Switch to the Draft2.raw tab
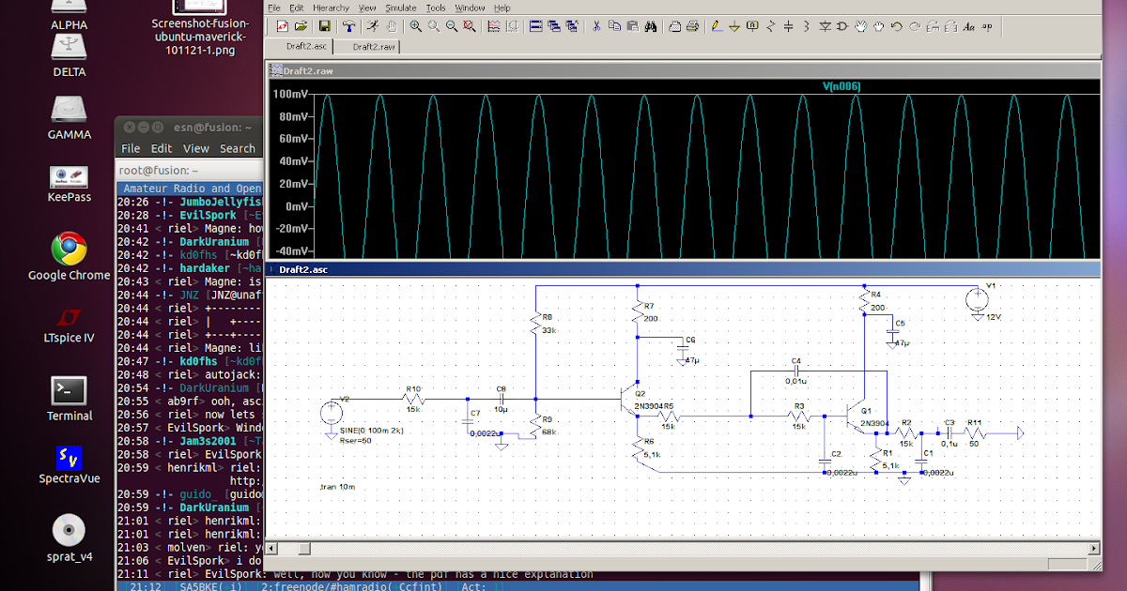 point(369,46)
